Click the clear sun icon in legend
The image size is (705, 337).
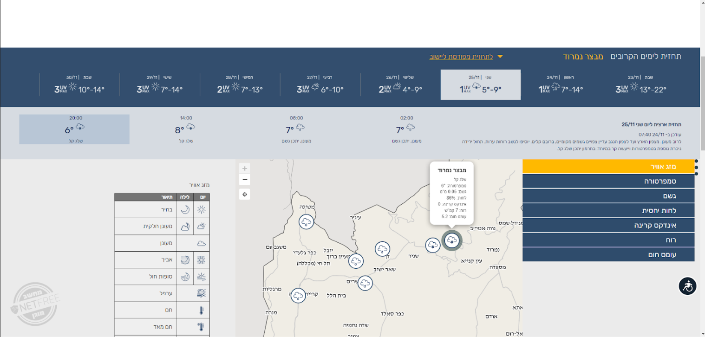click(201, 209)
